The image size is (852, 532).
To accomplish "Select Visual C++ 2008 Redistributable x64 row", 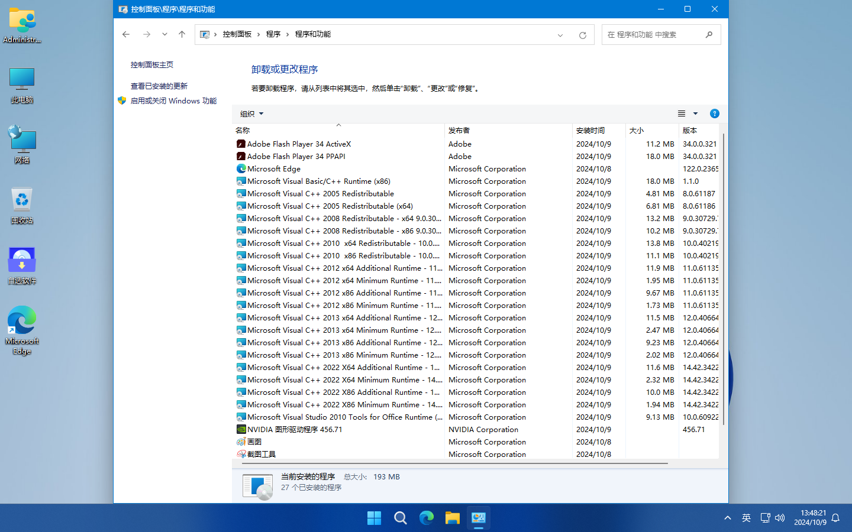I will (x=476, y=218).
